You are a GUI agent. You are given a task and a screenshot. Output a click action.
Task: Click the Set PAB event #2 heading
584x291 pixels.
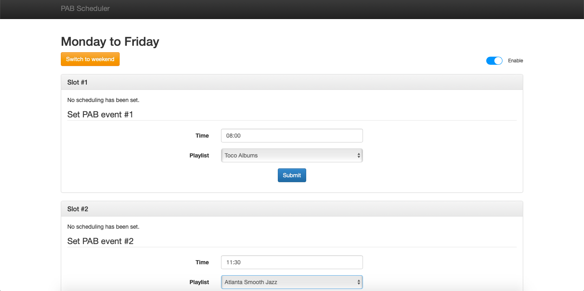[100, 241]
